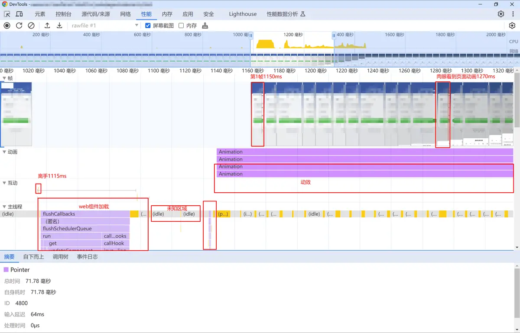Select the callHook flame entry

(x=116, y=243)
